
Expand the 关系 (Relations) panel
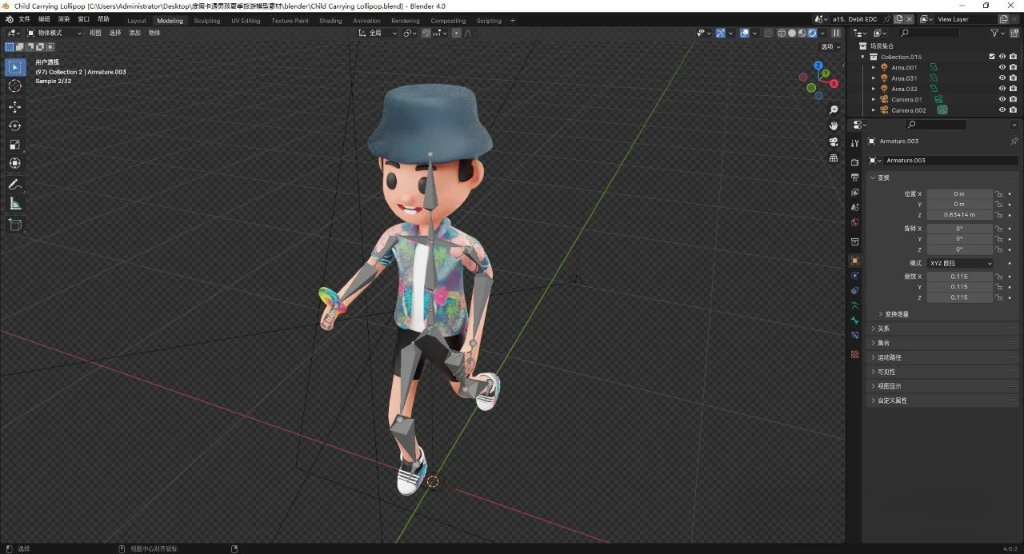(x=944, y=329)
